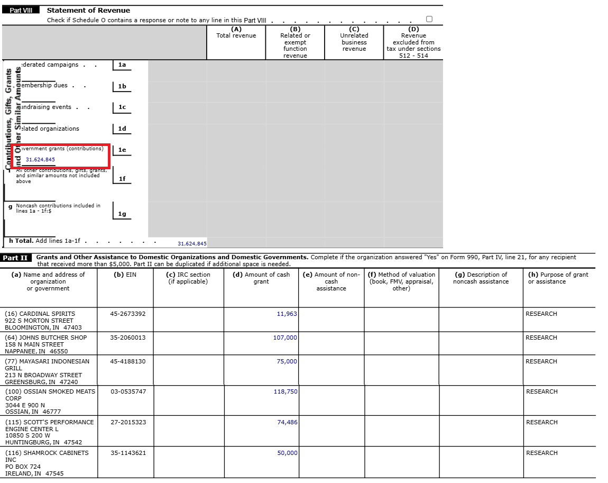The height and width of the screenshot is (483, 608).
Task: Click the cash grant amount 50,000
Action: (287, 453)
